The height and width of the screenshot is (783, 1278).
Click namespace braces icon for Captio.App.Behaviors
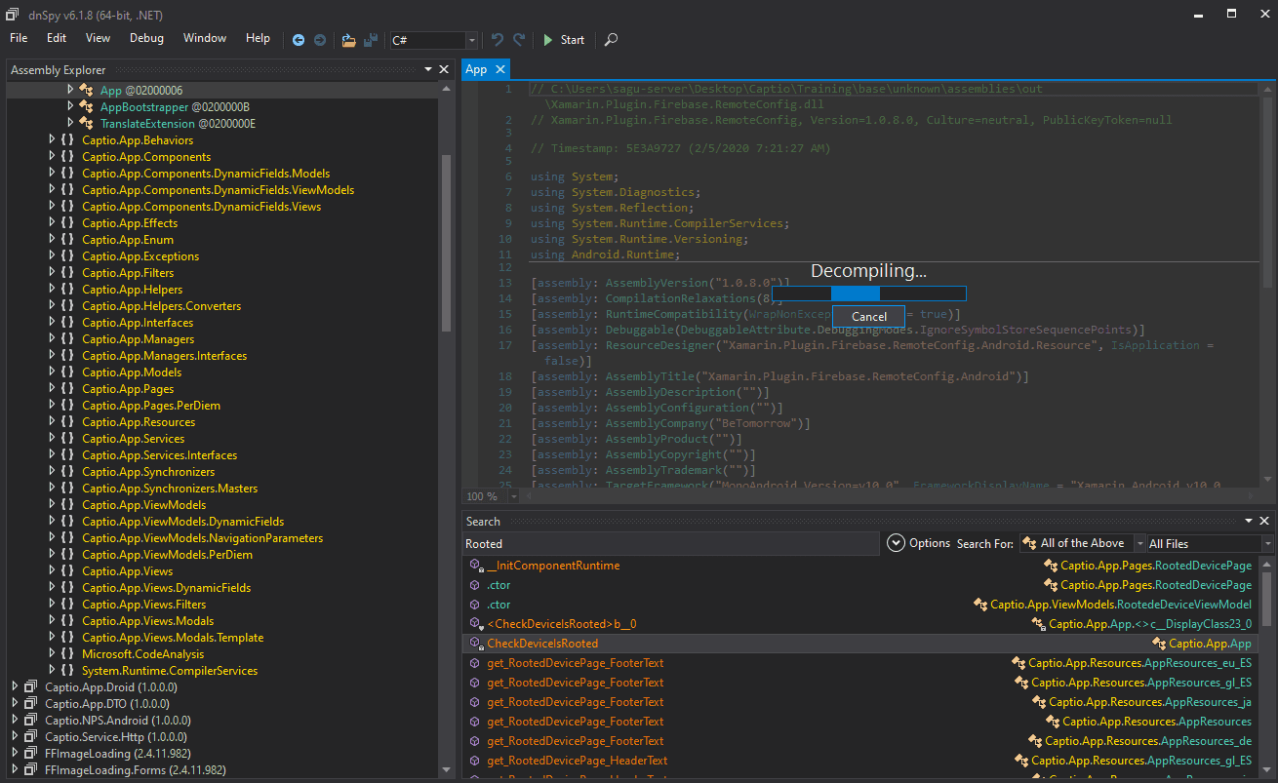(67, 140)
